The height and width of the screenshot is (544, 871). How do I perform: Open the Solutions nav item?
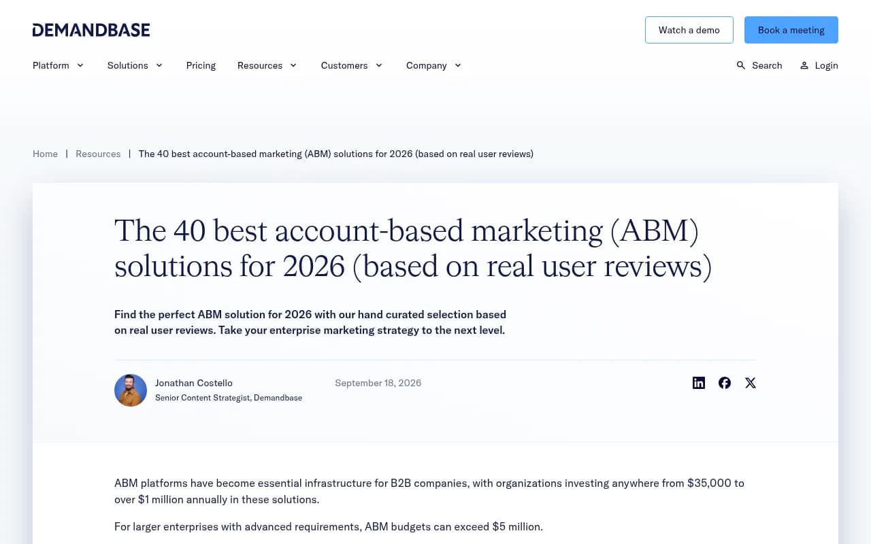coord(127,65)
